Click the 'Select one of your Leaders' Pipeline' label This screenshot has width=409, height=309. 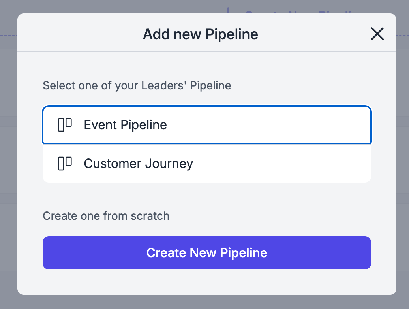click(x=137, y=85)
